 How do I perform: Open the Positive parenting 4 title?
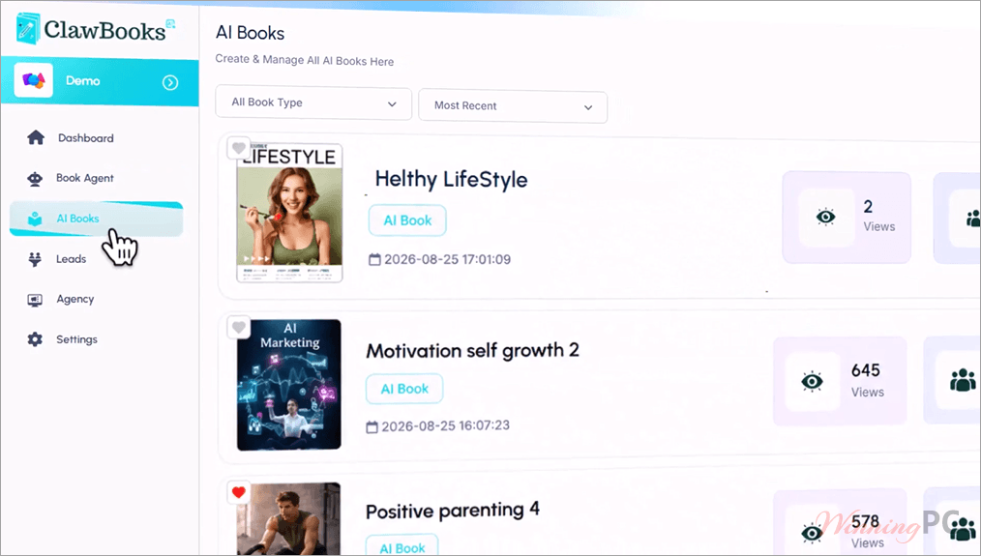(453, 511)
